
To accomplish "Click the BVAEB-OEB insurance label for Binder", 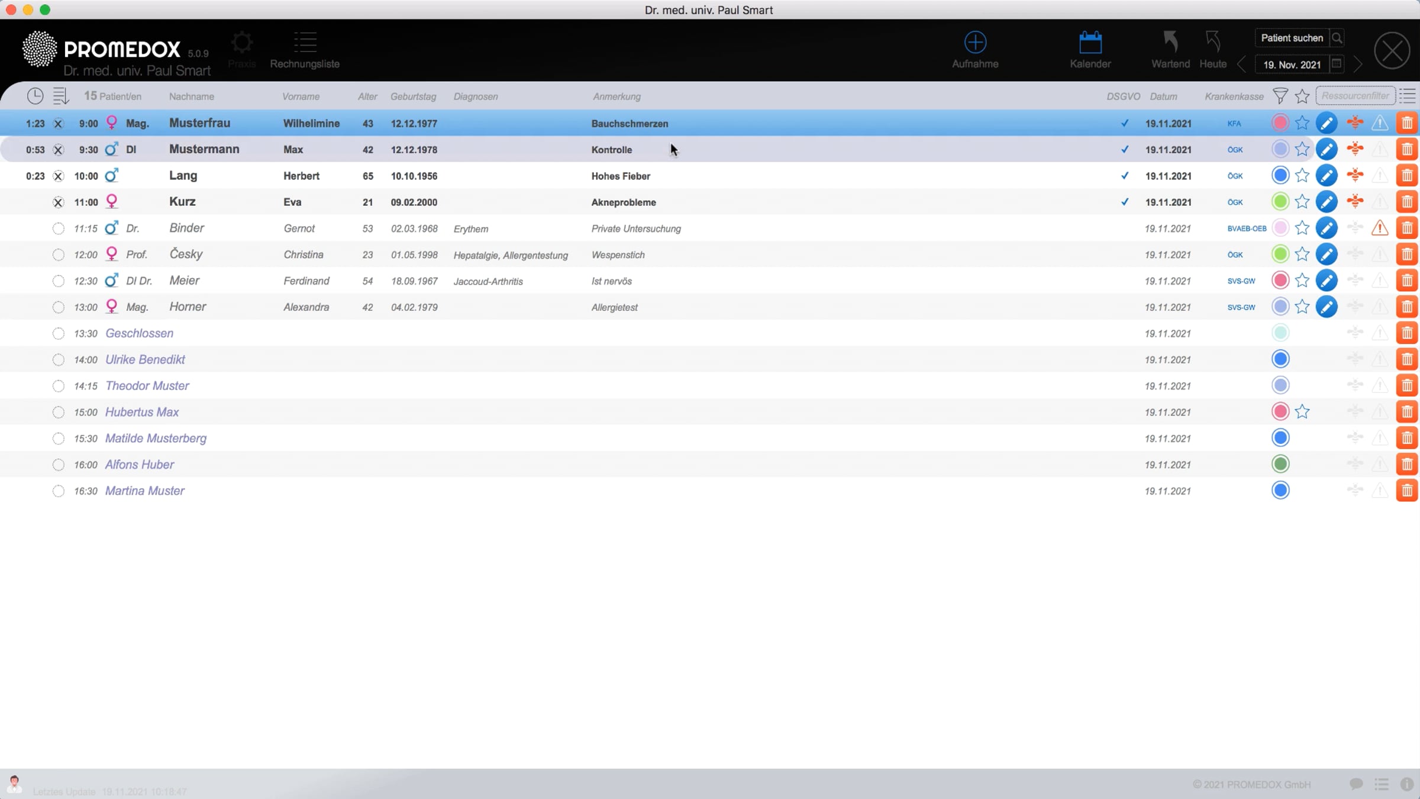I will click(1247, 228).
